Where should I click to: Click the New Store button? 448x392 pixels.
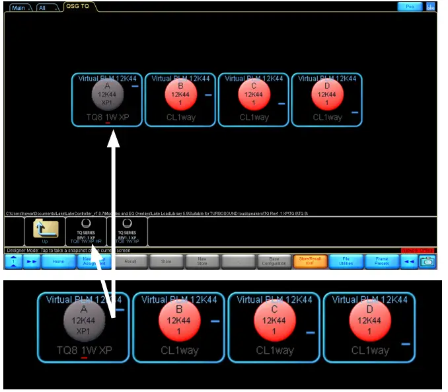pos(204,262)
